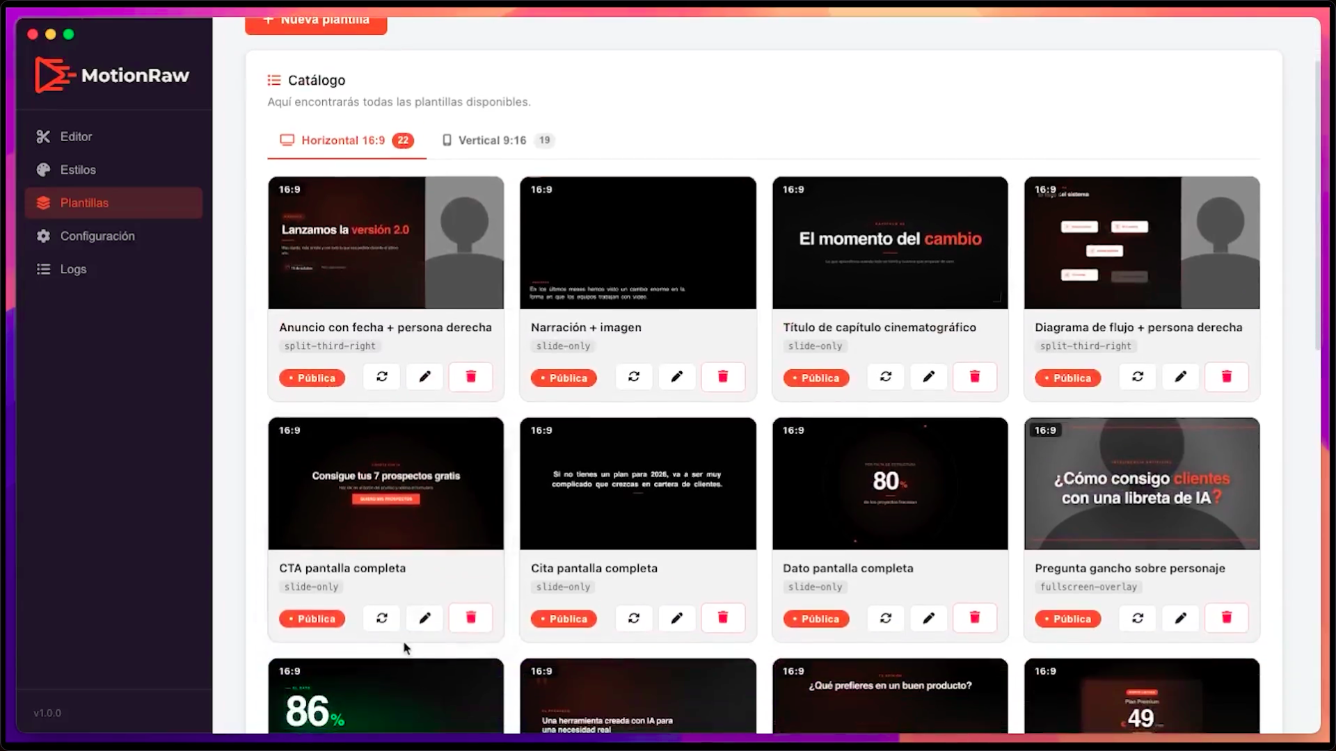1336x751 pixels.
Task: Edit the 'CTA pantalla completa' template
Action: click(x=425, y=617)
